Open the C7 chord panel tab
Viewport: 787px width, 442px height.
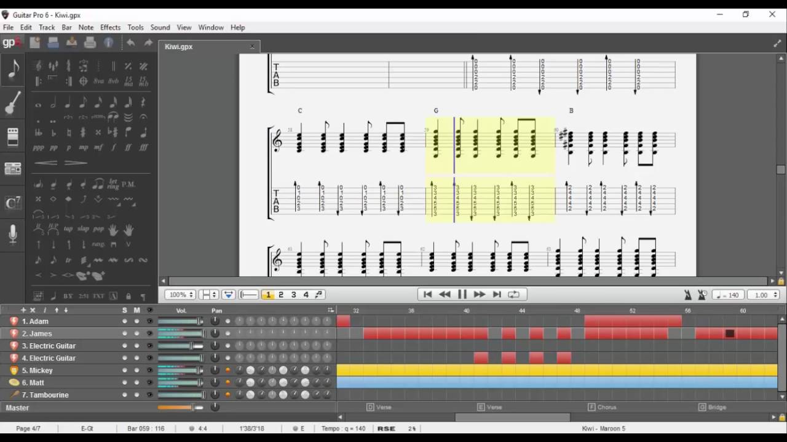[x=13, y=202]
